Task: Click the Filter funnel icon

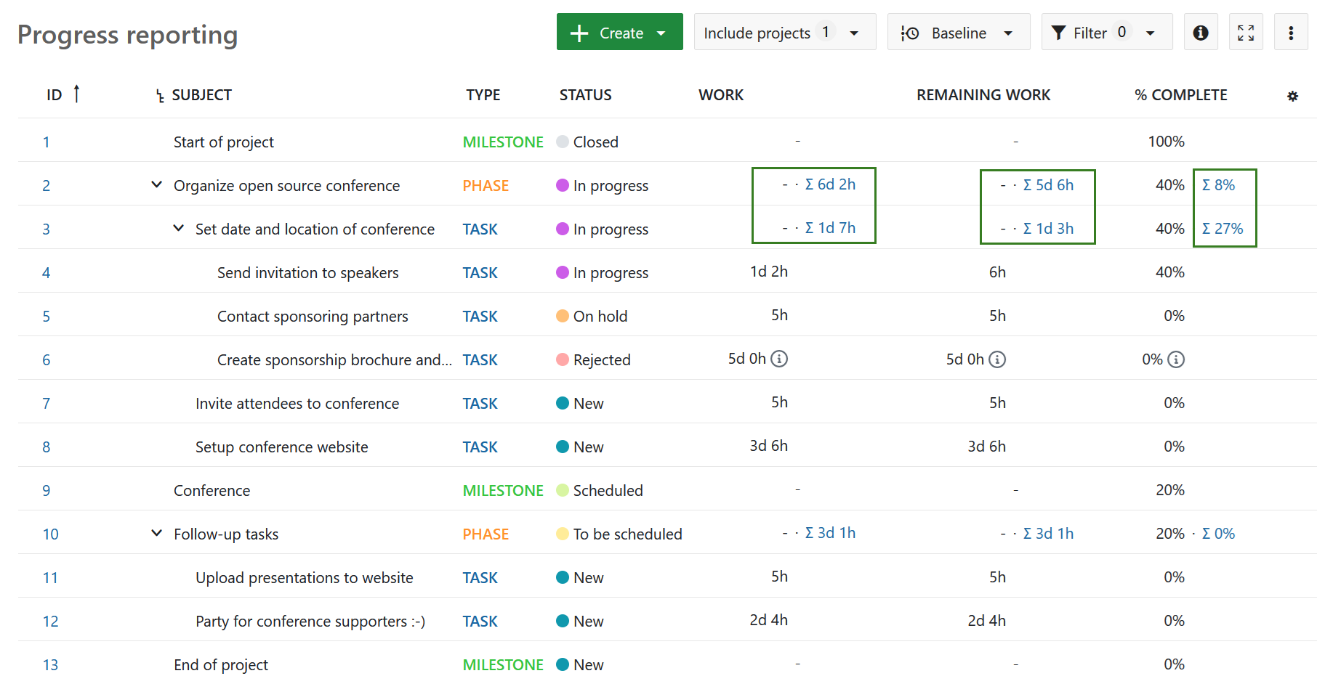Action: tap(1058, 32)
